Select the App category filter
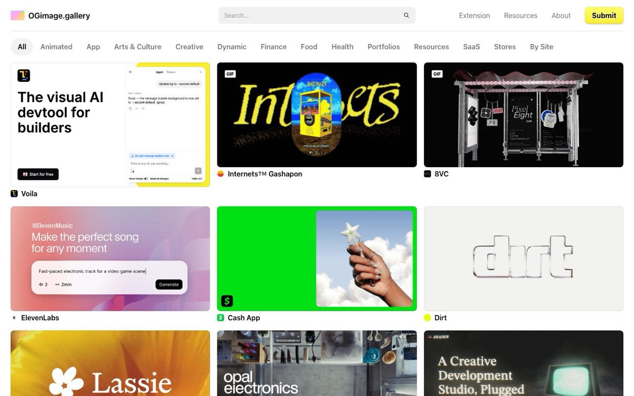634x396 pixels. tap(93, 46)
